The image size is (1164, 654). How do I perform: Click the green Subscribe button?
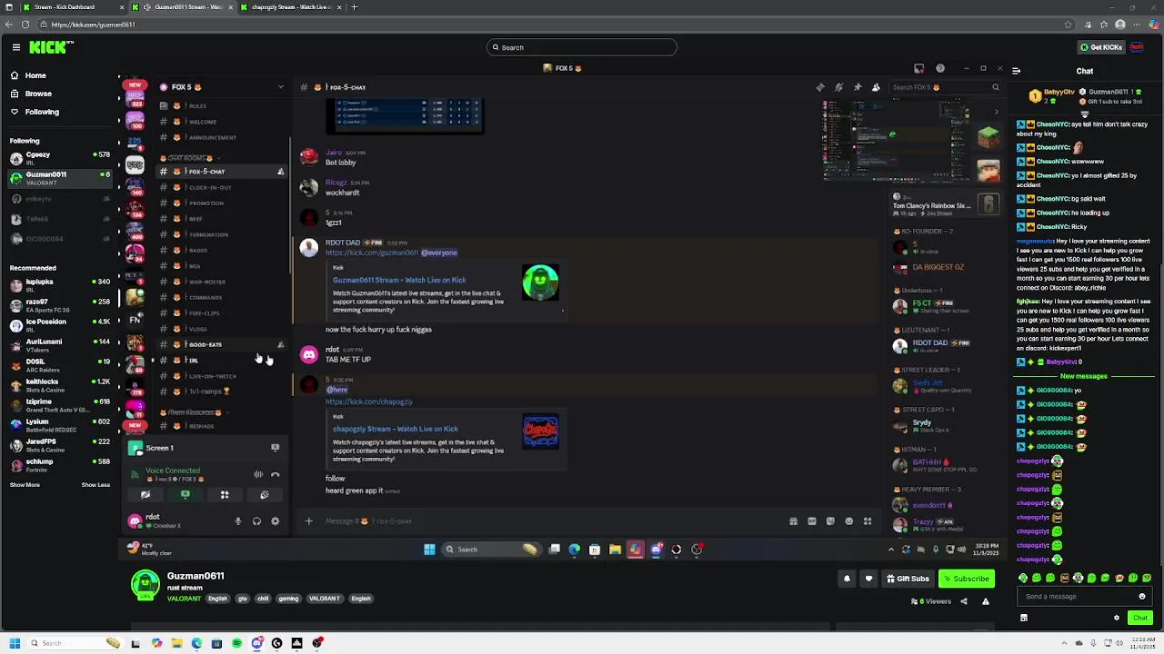(966, 579)
